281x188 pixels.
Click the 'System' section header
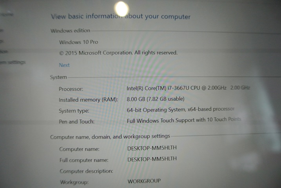(x=58, y=77)
